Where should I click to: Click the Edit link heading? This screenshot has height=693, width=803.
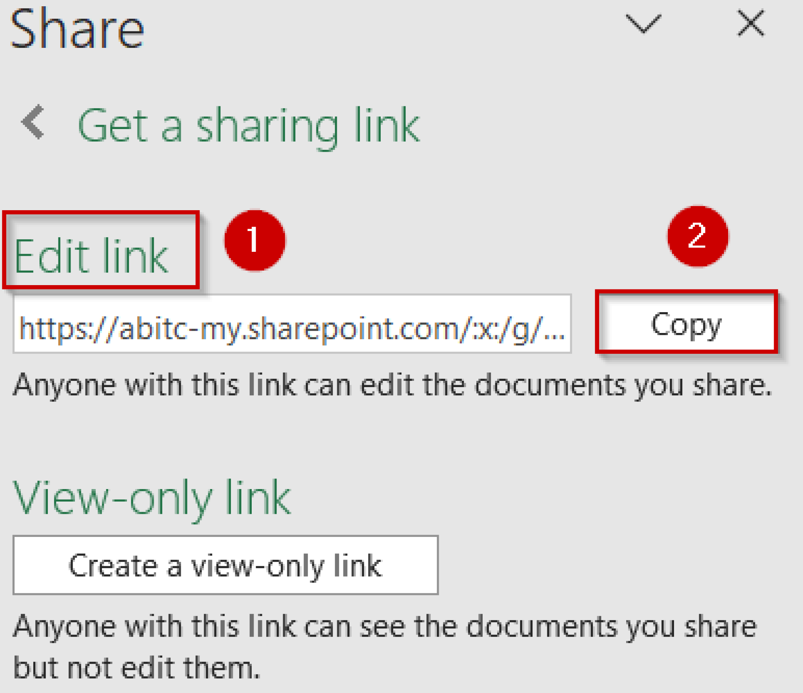92,255
